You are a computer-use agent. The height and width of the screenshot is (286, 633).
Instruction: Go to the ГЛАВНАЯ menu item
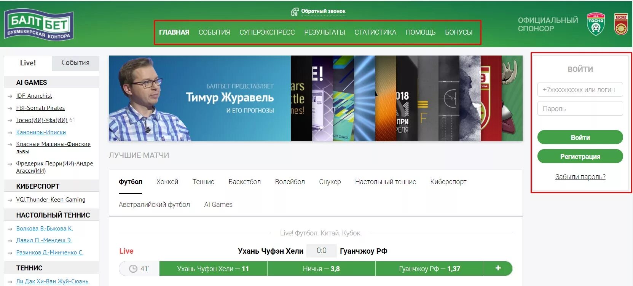coord(174,32)
